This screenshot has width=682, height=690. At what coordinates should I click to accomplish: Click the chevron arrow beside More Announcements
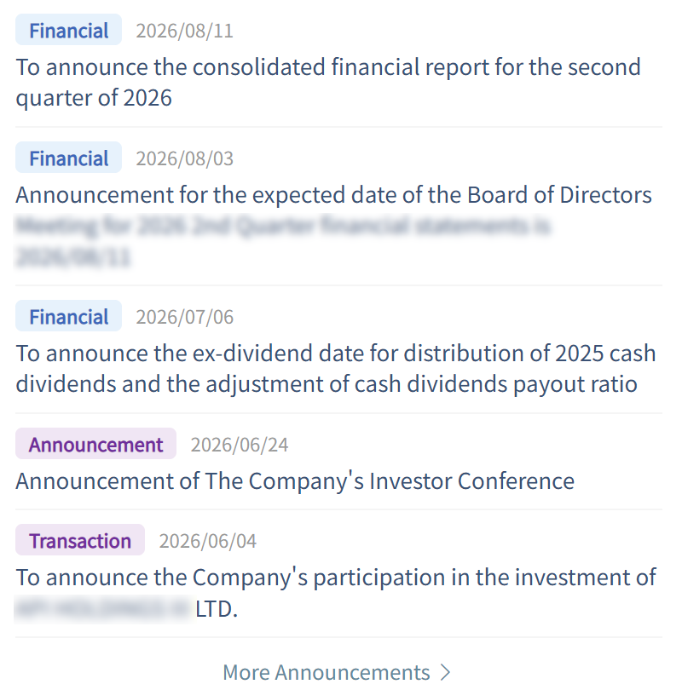click(x=446, y=672)
